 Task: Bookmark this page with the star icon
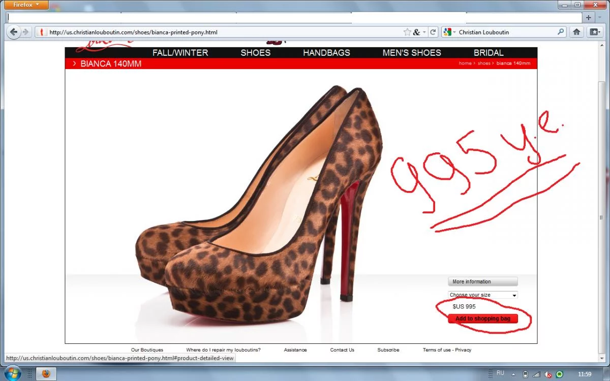[x=407, y=32]
